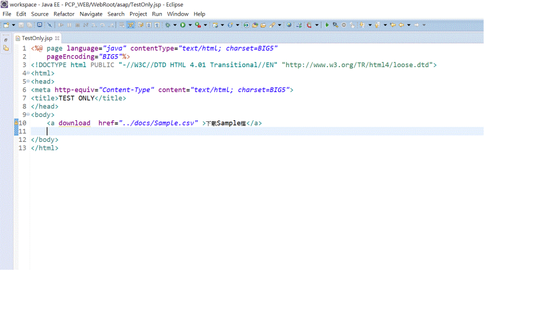Open the Window menu
Image resolution: width=556 pixels, height=312 pixels.
coord(178,14)
